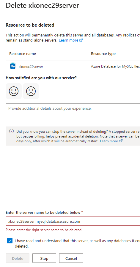Click the Cancel button
The width and height of the screenshot is (140, 267).
click(x=71, y=258)
